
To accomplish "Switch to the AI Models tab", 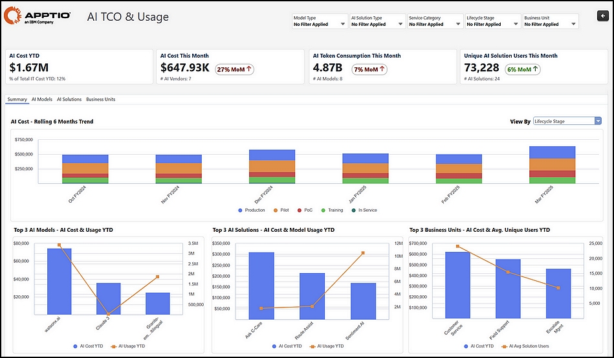I will click(x=42, y=100).
